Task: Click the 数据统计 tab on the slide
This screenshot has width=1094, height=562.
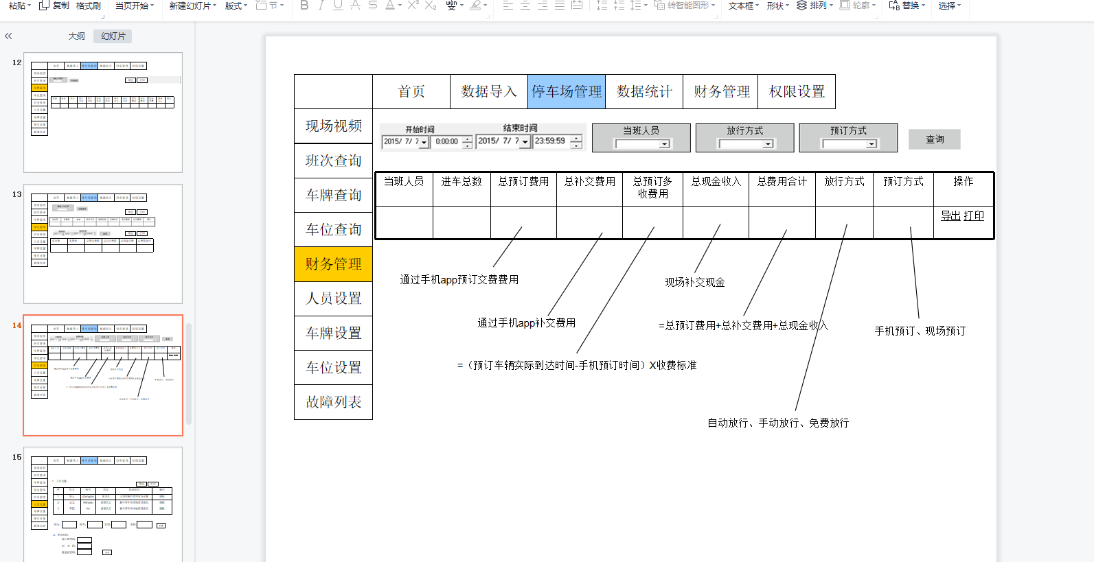Action: click(x=644, y=91)
